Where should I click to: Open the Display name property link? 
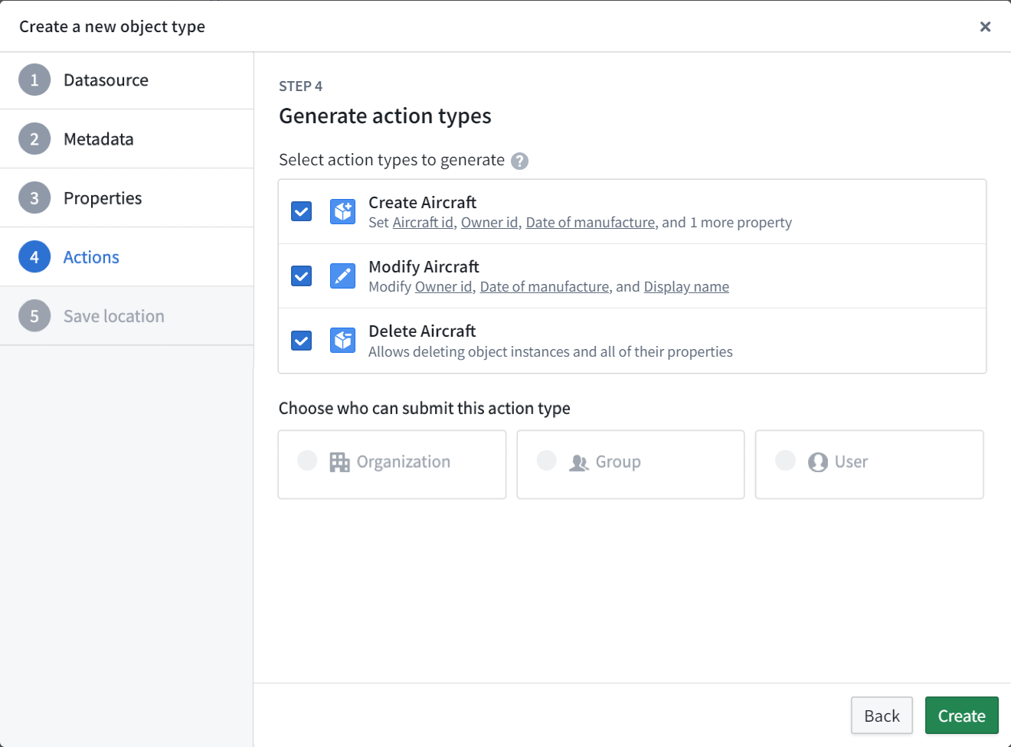tap(686, 287)
